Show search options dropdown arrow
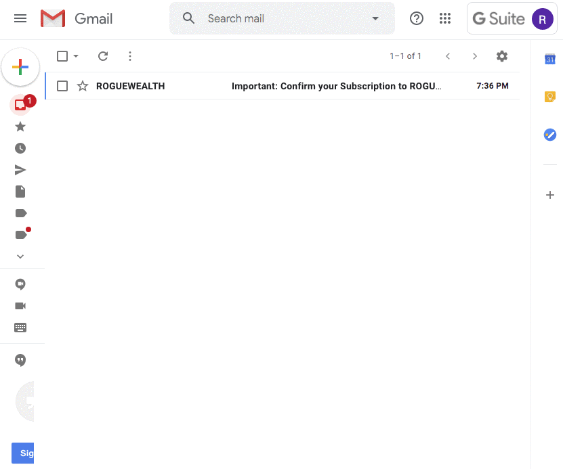This screenshot has height=469, width=563. 375,18
